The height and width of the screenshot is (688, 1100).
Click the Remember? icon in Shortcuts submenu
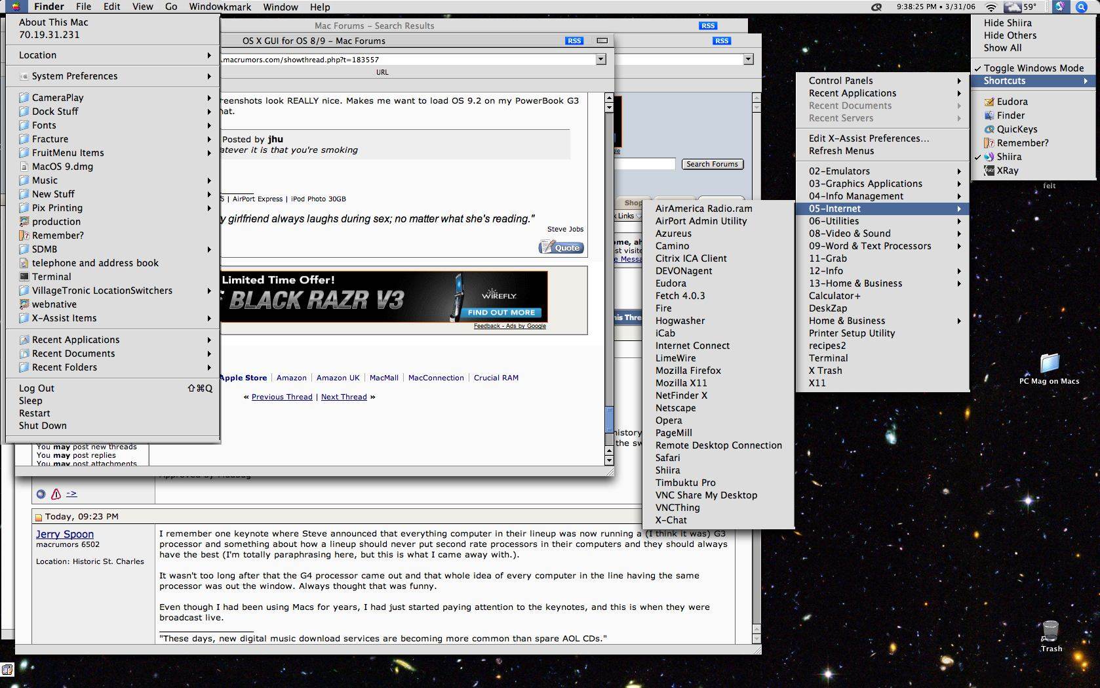coord(989,143)
